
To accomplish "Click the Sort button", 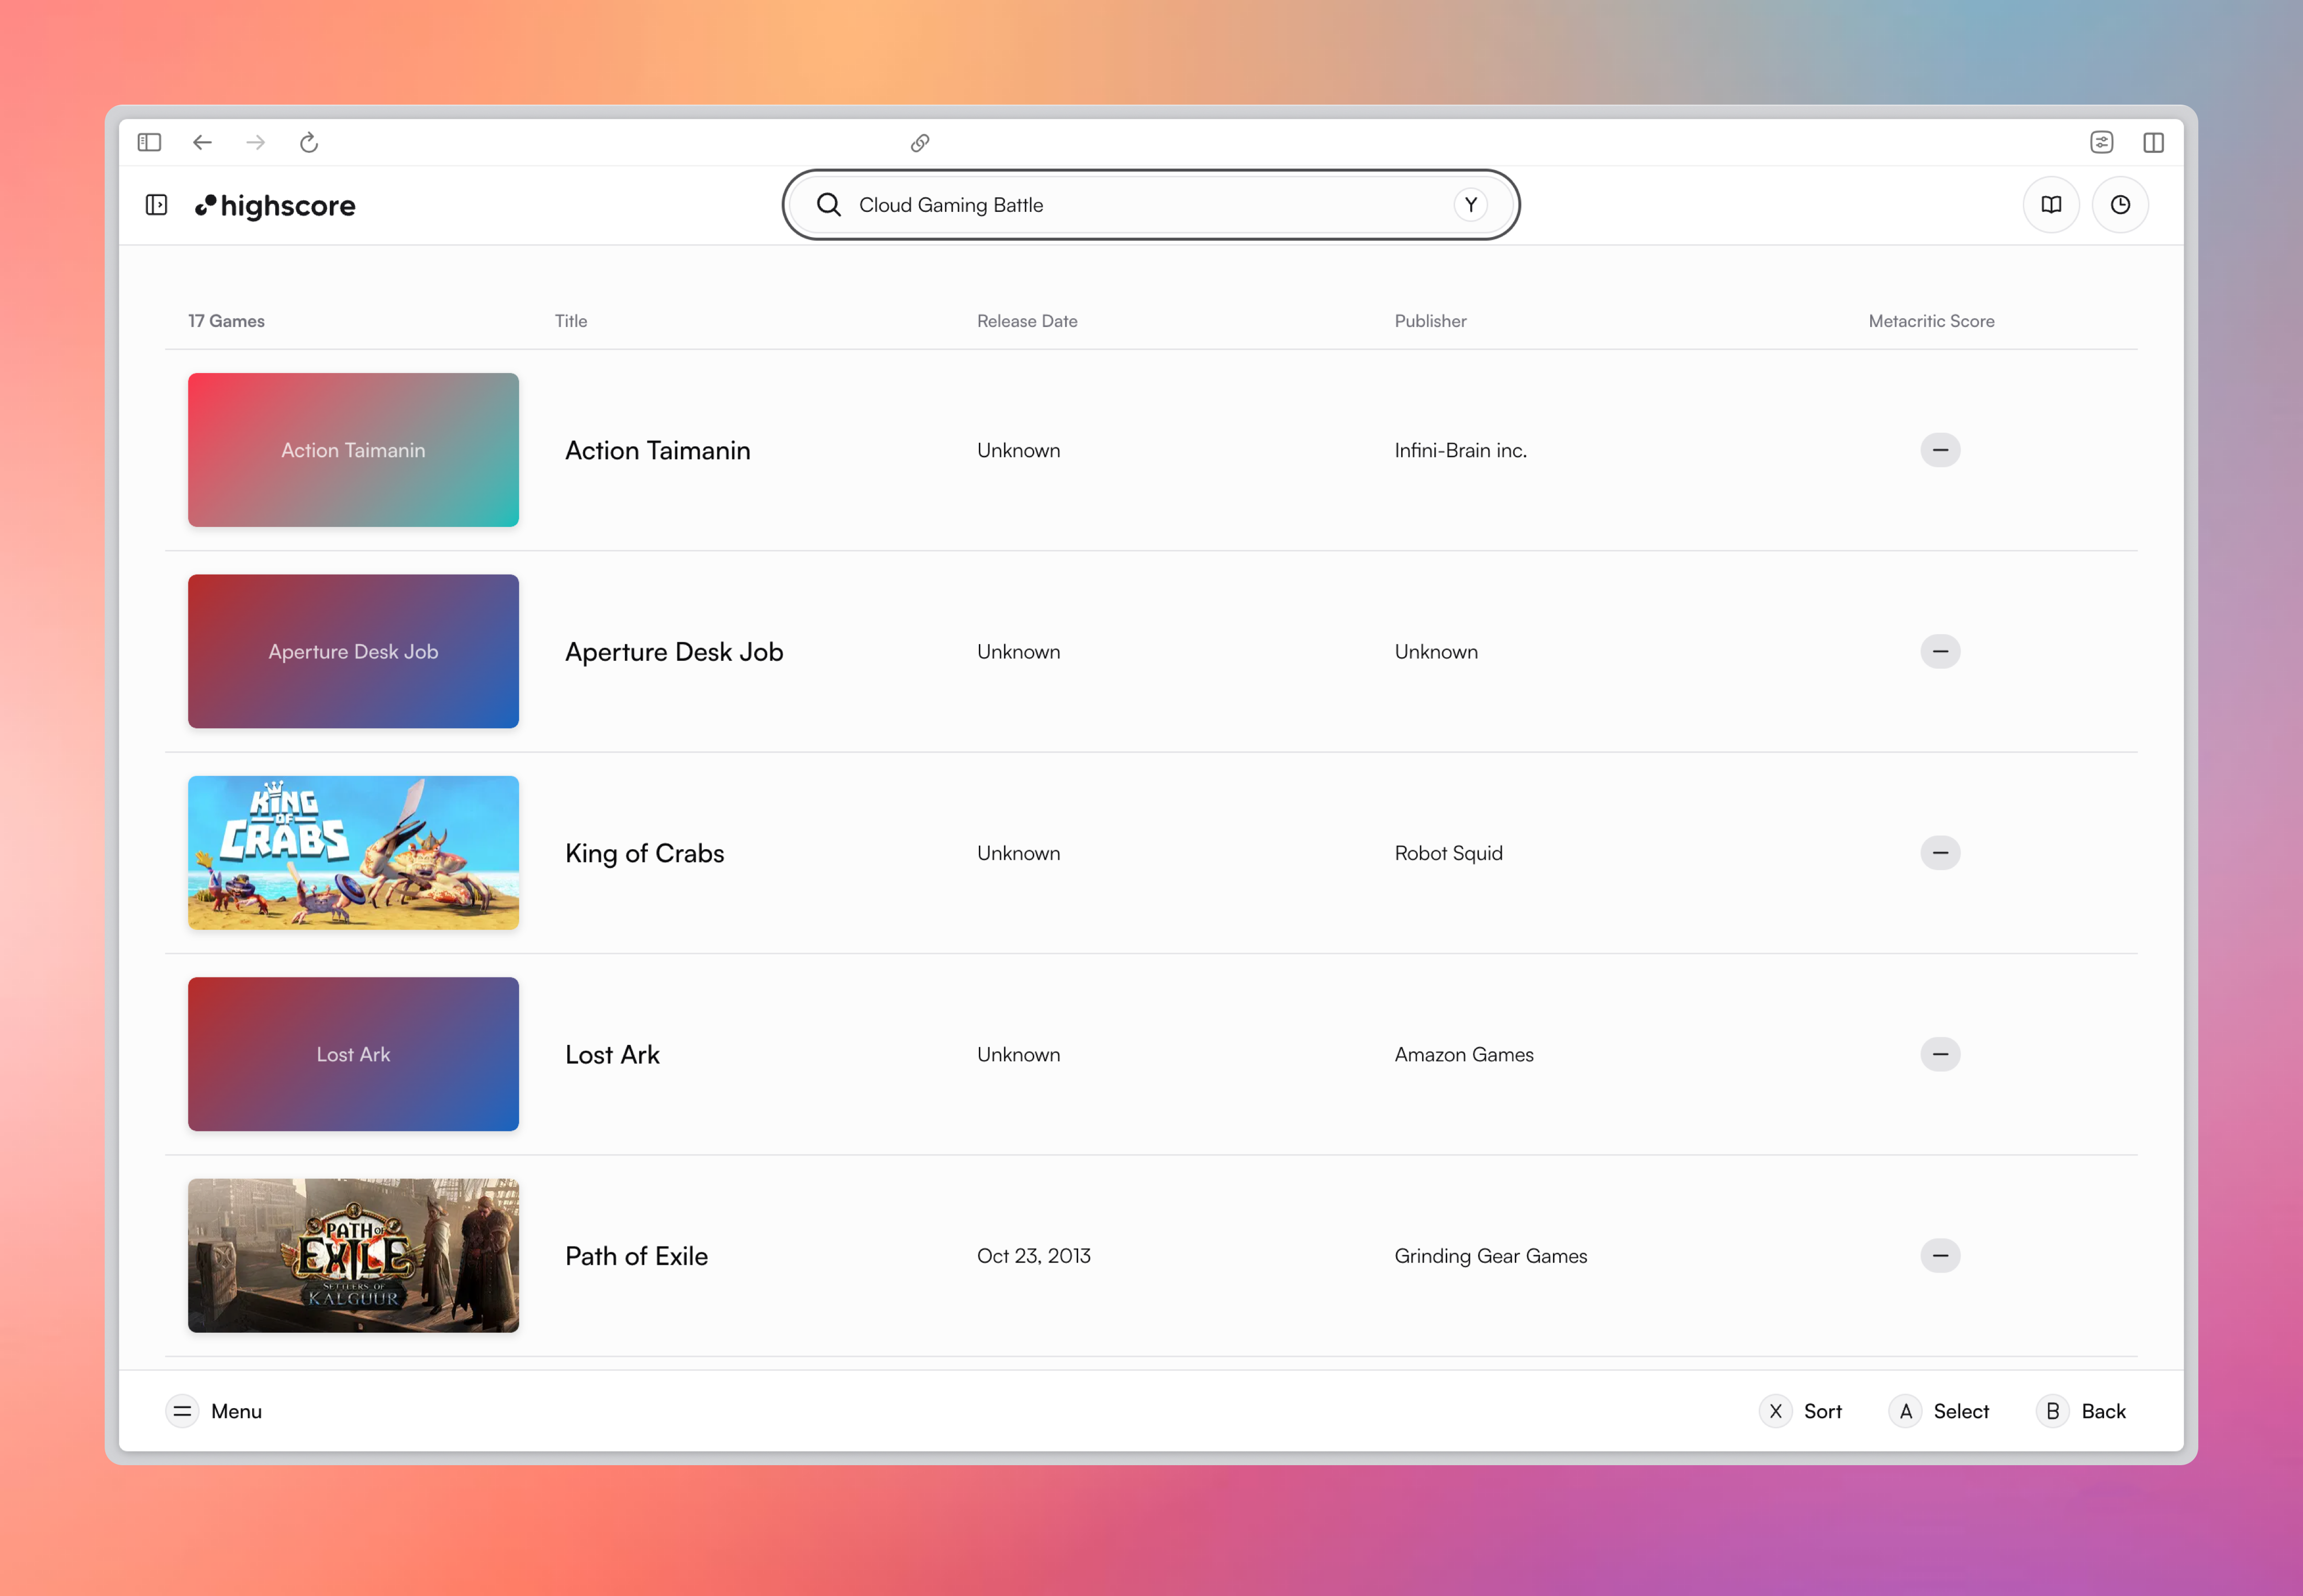I will (1800, 1411).
